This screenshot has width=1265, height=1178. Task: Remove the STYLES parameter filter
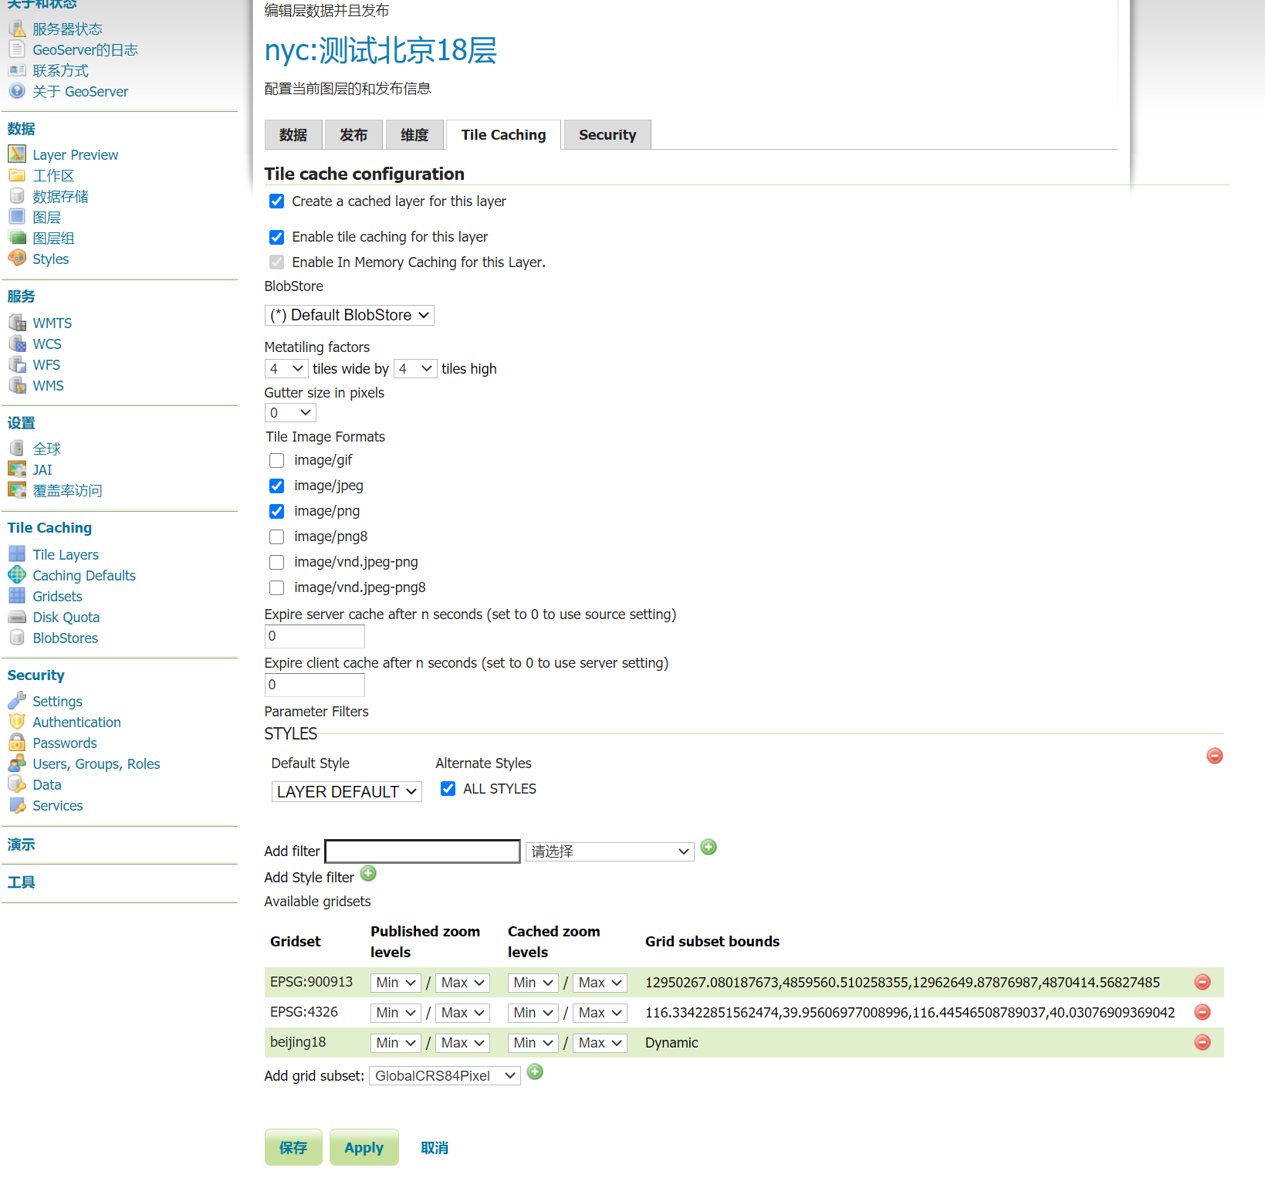[1214, 756]
